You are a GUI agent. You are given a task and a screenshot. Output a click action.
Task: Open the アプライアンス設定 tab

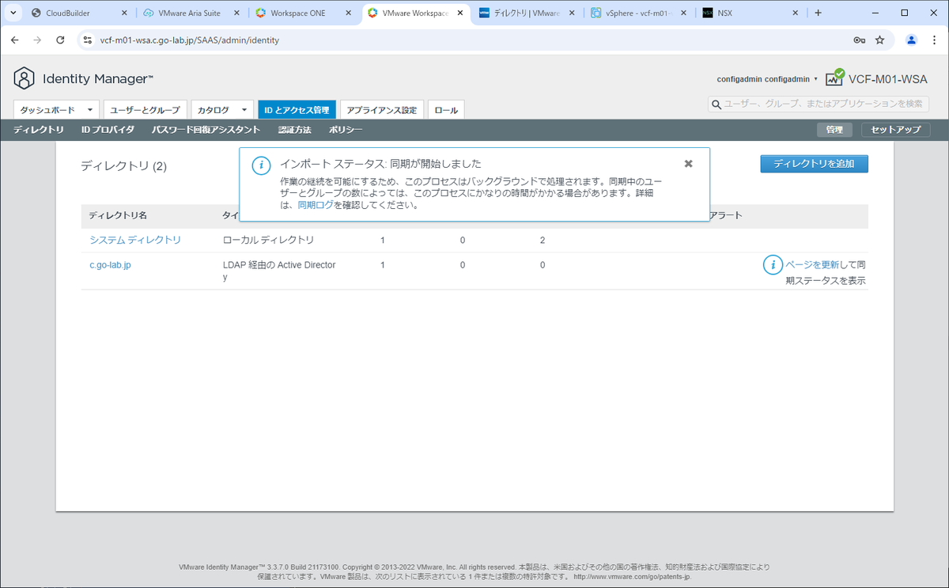[382, 110]
